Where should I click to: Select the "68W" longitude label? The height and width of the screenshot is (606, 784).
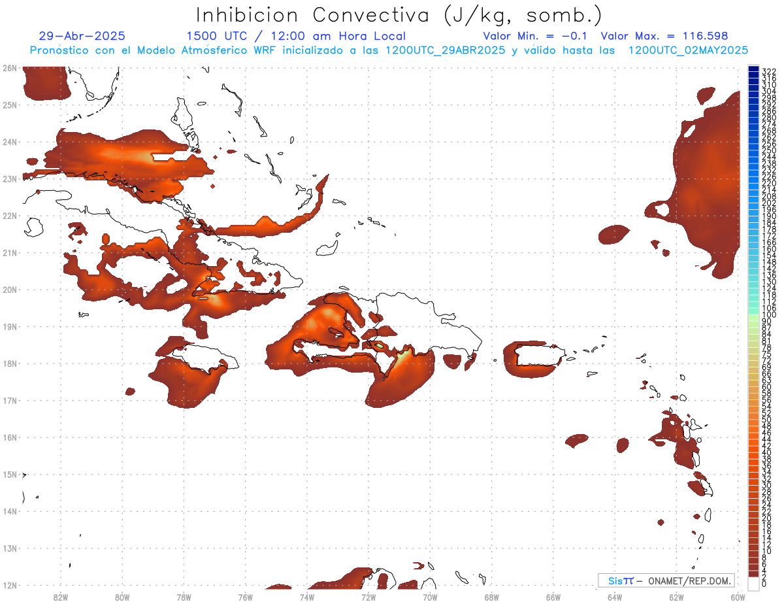pos(492,597)
